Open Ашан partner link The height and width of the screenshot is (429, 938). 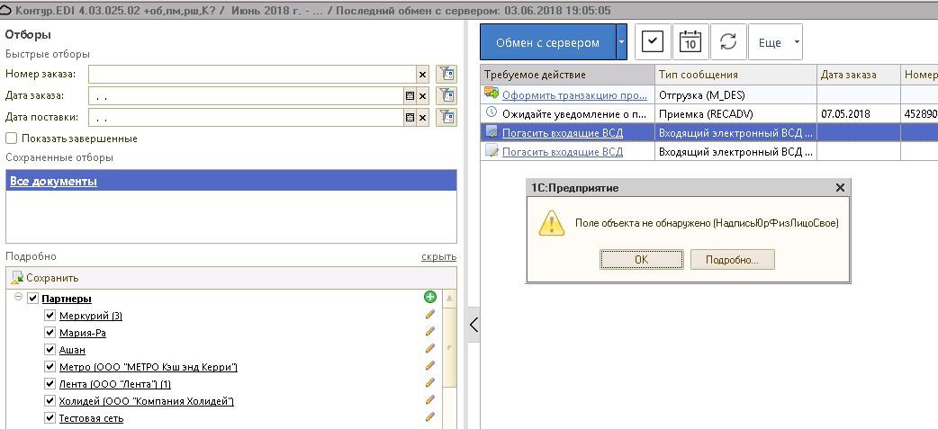click(72, 350)
